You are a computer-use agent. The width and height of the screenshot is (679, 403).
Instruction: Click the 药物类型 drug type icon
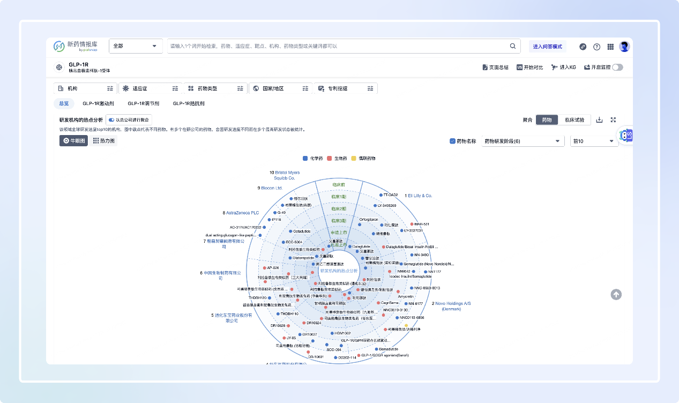(x=191, y=88)
